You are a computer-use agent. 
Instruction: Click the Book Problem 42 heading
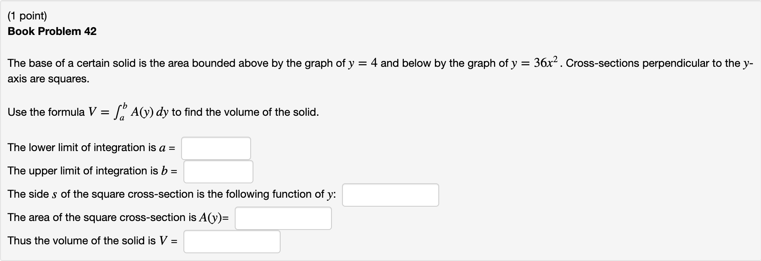coord(52,31)
